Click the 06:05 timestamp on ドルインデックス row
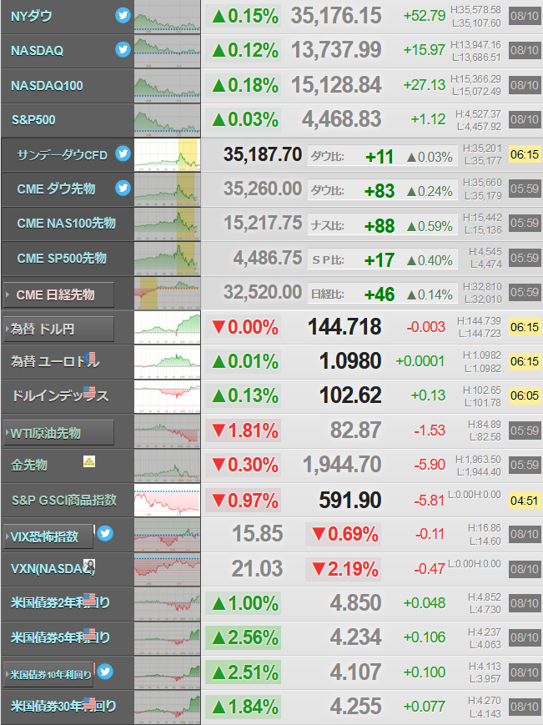The image size is (543, 725). [525, 395]
